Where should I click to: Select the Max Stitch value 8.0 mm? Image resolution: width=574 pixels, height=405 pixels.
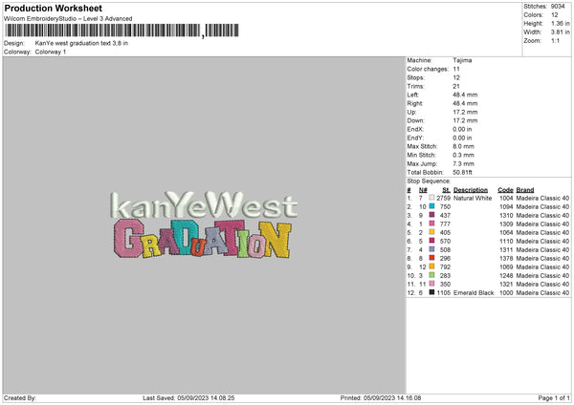463,146
